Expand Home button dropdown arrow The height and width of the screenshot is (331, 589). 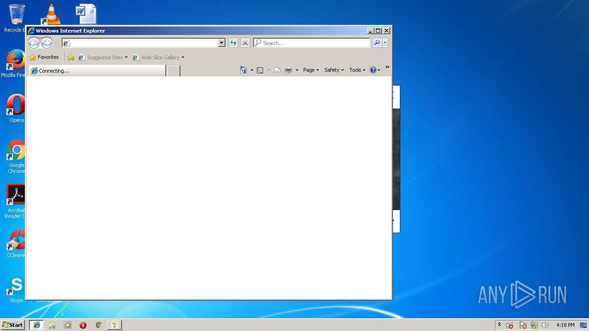(x=252, y=70)
